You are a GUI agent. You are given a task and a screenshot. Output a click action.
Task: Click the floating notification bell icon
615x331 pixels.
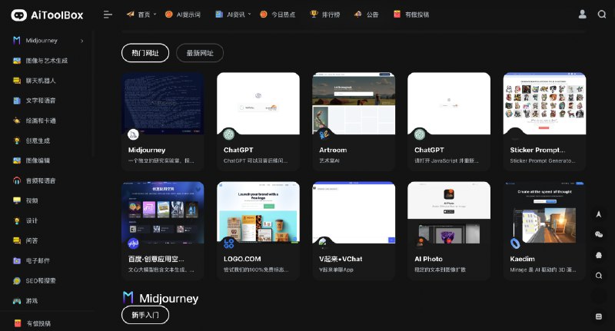tap(599, 255)
